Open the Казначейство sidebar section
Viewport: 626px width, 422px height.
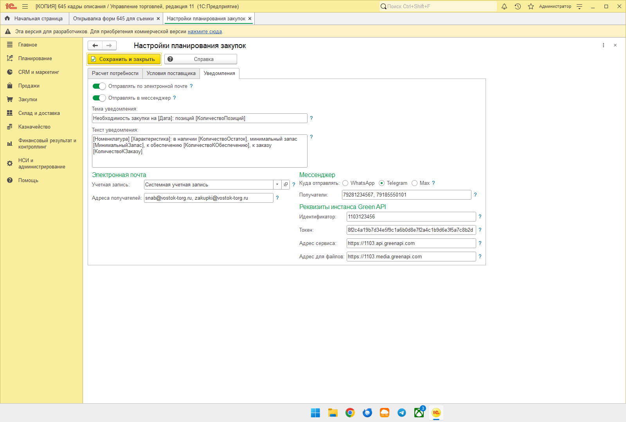coord(34,127)
